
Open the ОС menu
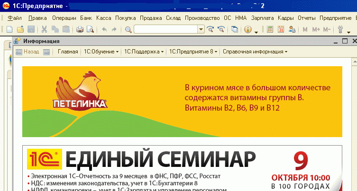[227, 18]
